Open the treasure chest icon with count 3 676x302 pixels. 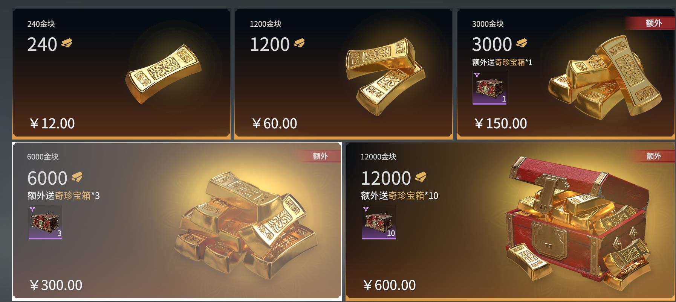[x=45, y=222]
